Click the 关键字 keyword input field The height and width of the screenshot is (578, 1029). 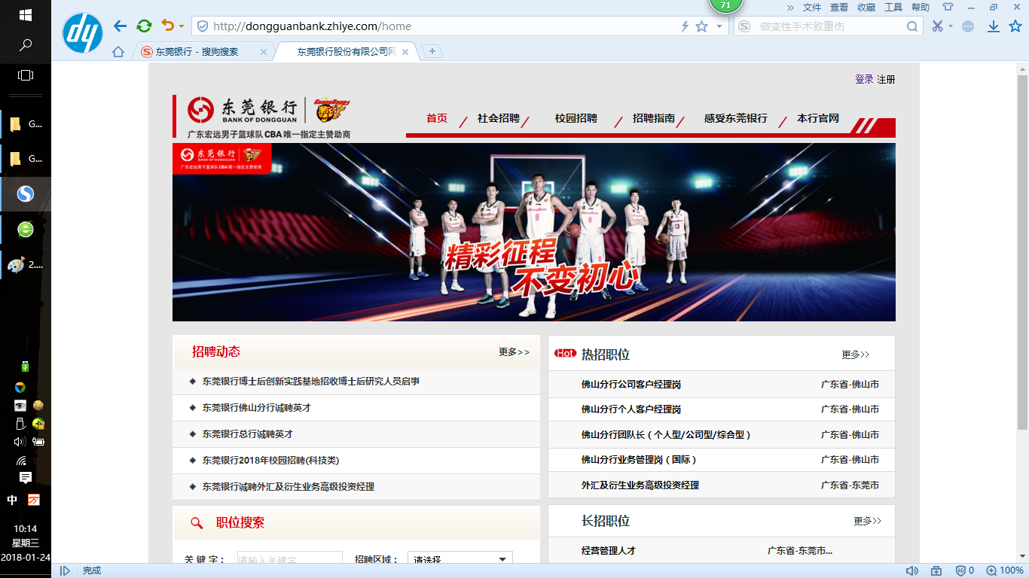(x=290, y=558)
